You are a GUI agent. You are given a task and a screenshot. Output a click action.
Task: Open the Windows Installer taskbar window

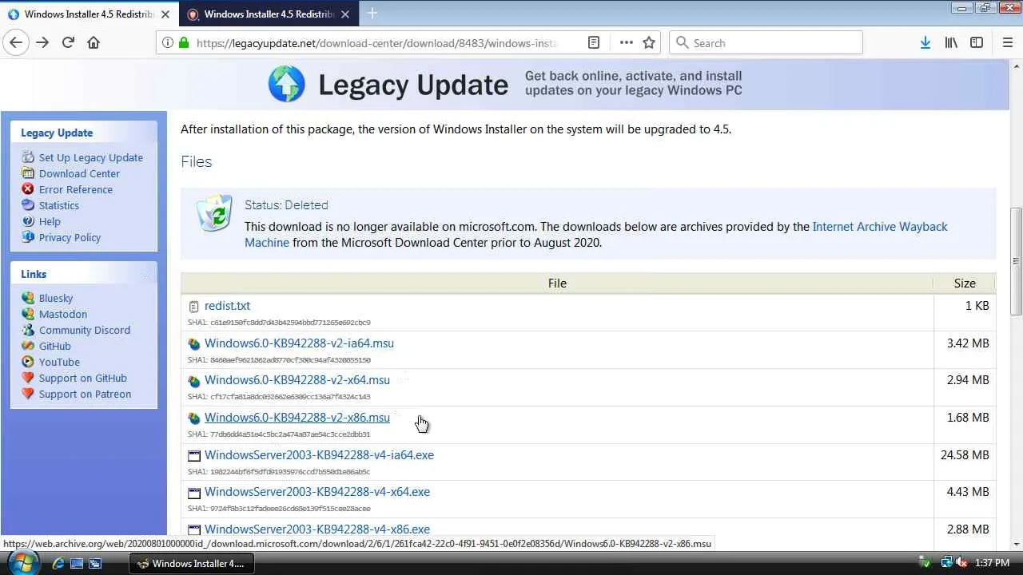pos(191,563)
